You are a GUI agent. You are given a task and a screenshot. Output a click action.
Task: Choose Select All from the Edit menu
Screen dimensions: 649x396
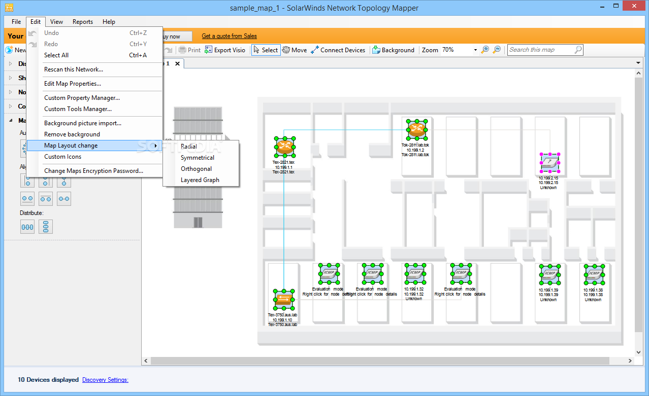pyautogui.click(x=95, y=55)
